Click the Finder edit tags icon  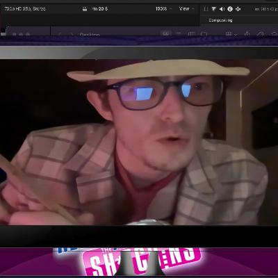click(x=261, y=34)
